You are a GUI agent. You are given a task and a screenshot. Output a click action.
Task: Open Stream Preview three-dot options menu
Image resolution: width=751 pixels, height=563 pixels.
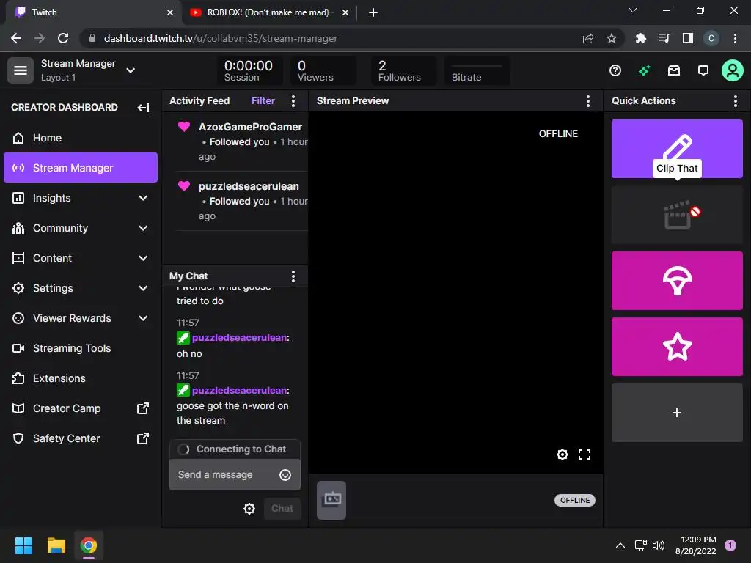pos(587,100)
